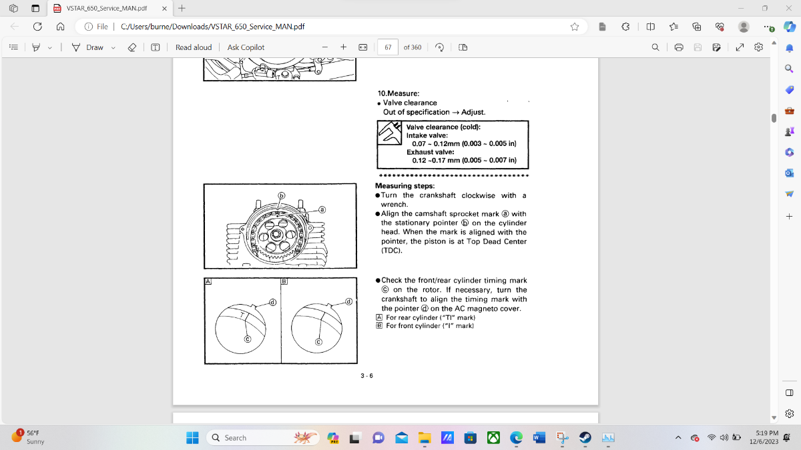Select the Erase tool in PDF toolbar
Image resolution: width=801 pixels, height=450 pixels.
tap(131, 47)
